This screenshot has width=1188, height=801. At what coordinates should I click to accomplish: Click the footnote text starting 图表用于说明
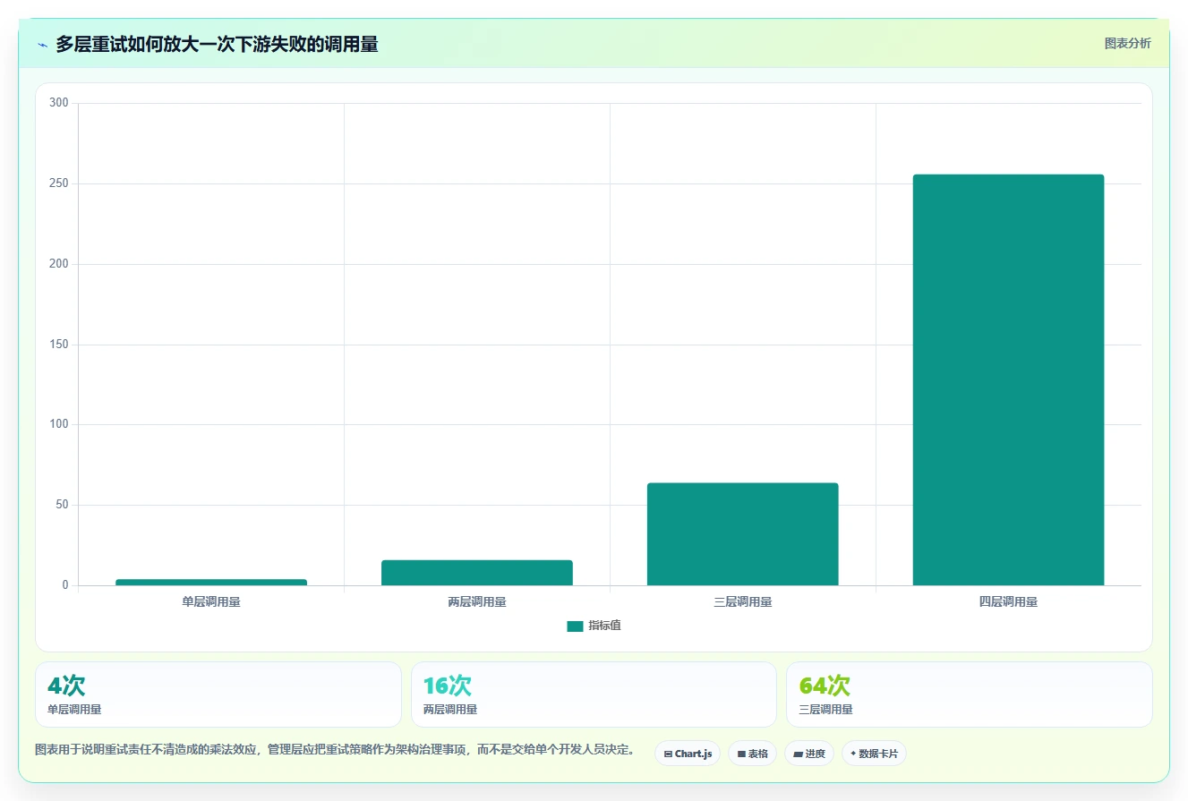pyautogui.click(x=335, y=750)
